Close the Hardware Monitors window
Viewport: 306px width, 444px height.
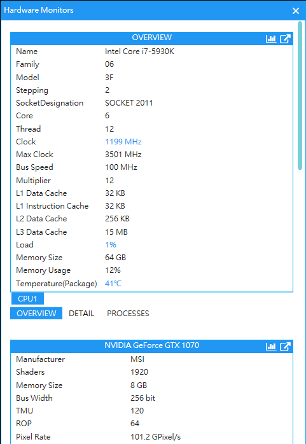(x=296, y=11)
